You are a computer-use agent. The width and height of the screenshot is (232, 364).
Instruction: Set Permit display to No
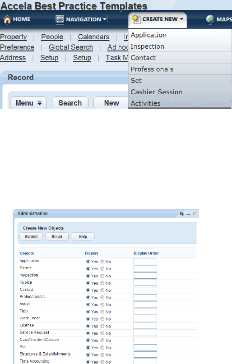click(x=102, y=269)
